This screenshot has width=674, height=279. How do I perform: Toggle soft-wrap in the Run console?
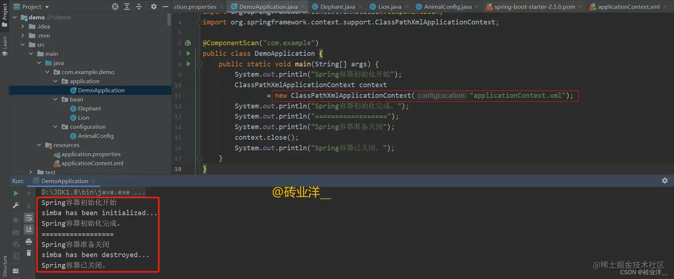(x=29, y=217)
